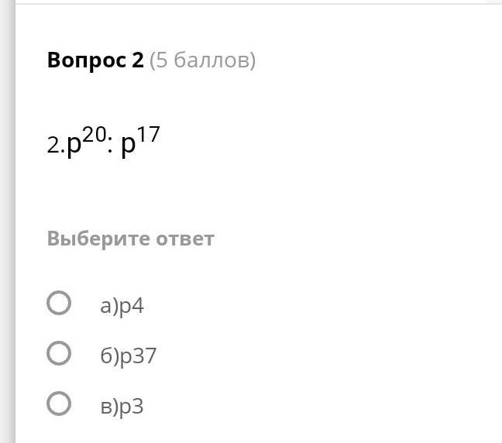Choose radio button for answer в)p3
Screen dimensions: 502x443
(x=59, y=404)
